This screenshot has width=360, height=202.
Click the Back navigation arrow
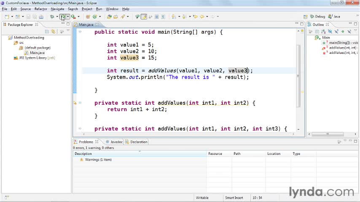click(x=202, y=16)
